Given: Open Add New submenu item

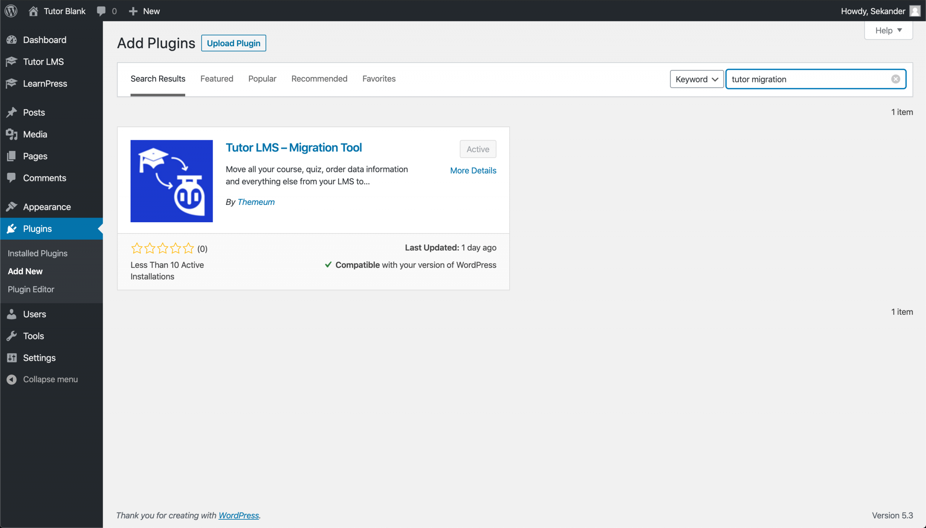Looking at the screenshot, I should point(25,271).
